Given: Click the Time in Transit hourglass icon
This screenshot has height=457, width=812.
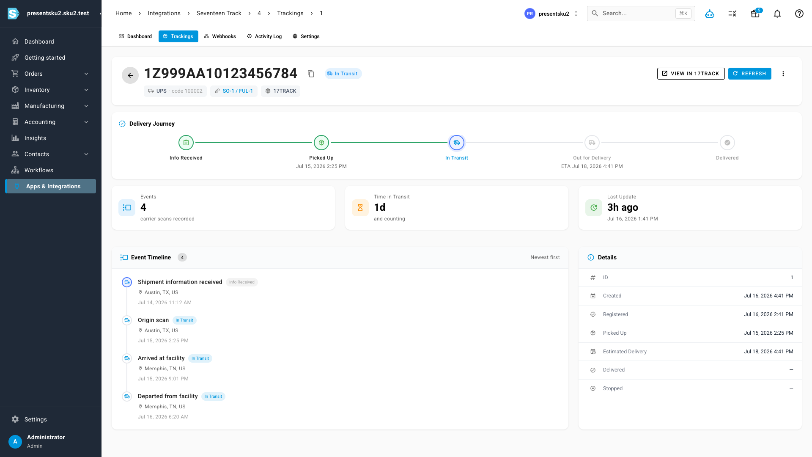Looking at the screenshot, I should coord(360,208).
